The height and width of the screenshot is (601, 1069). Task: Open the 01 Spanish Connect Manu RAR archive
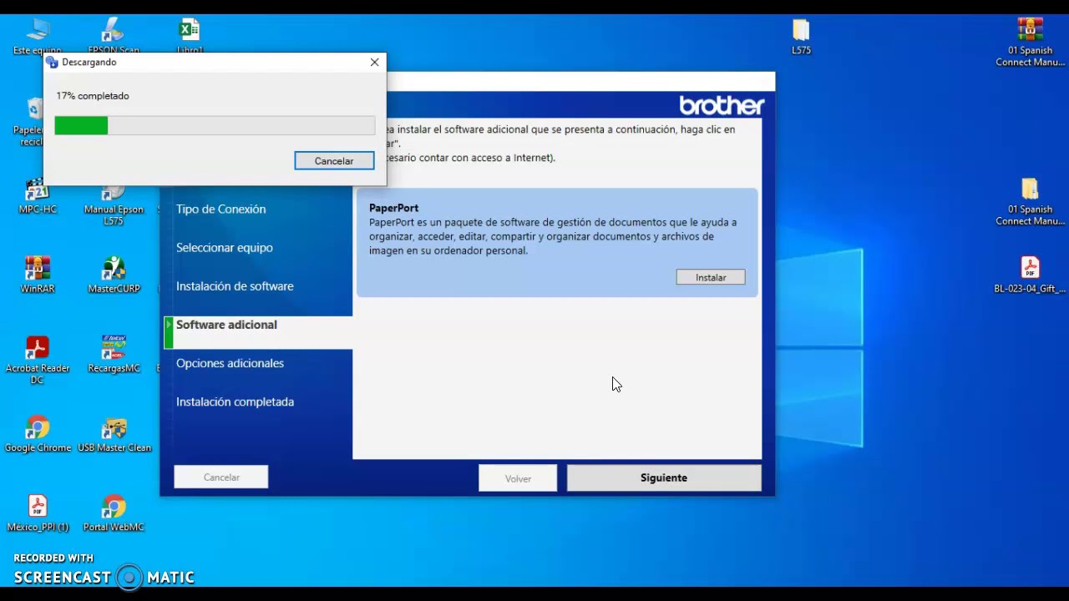click(x=1030, y=42)
